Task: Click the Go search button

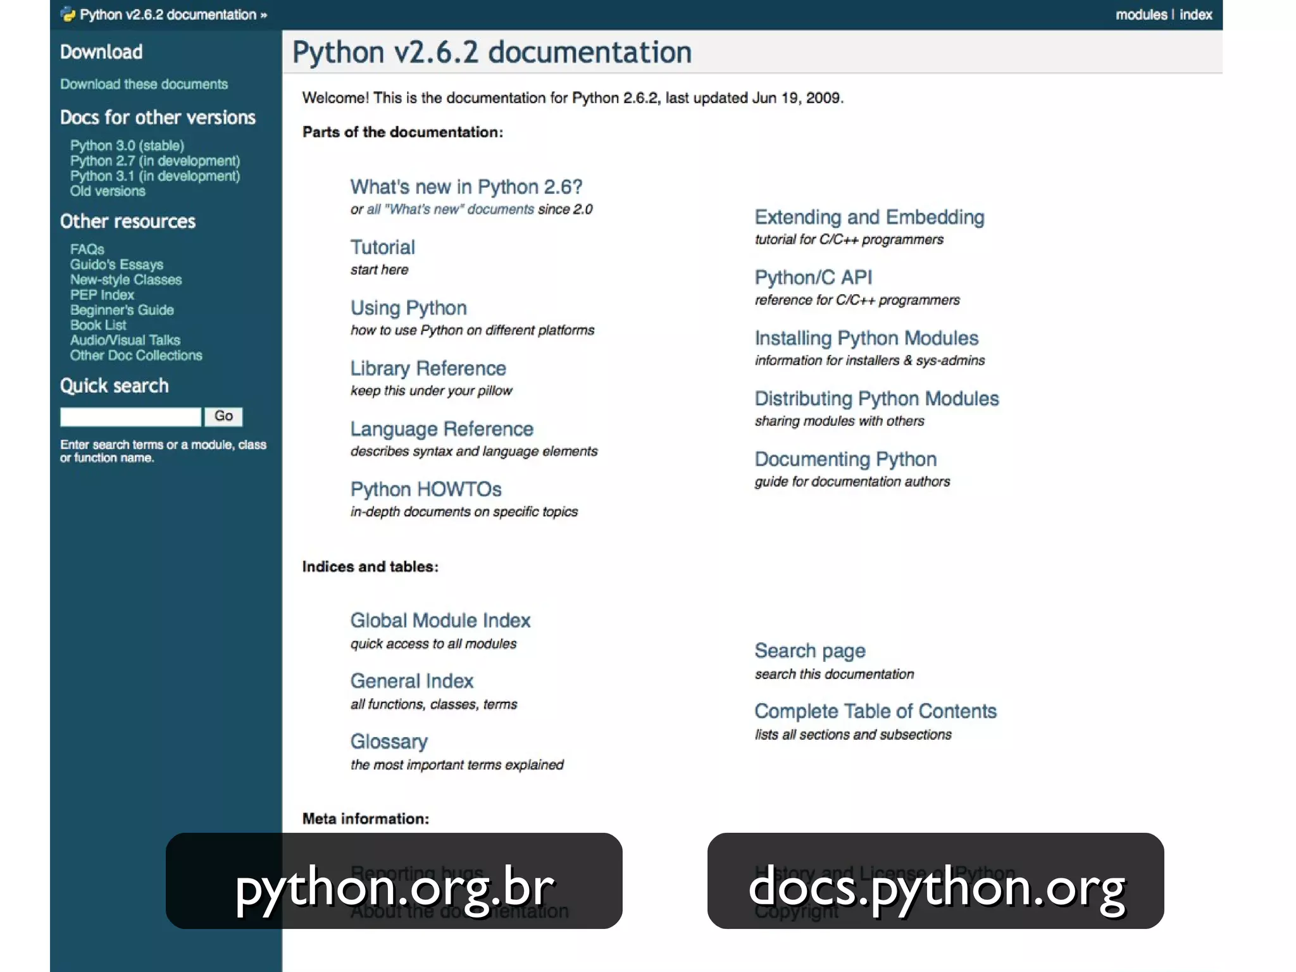Action: pyautogui.click(x=223, y=416)
